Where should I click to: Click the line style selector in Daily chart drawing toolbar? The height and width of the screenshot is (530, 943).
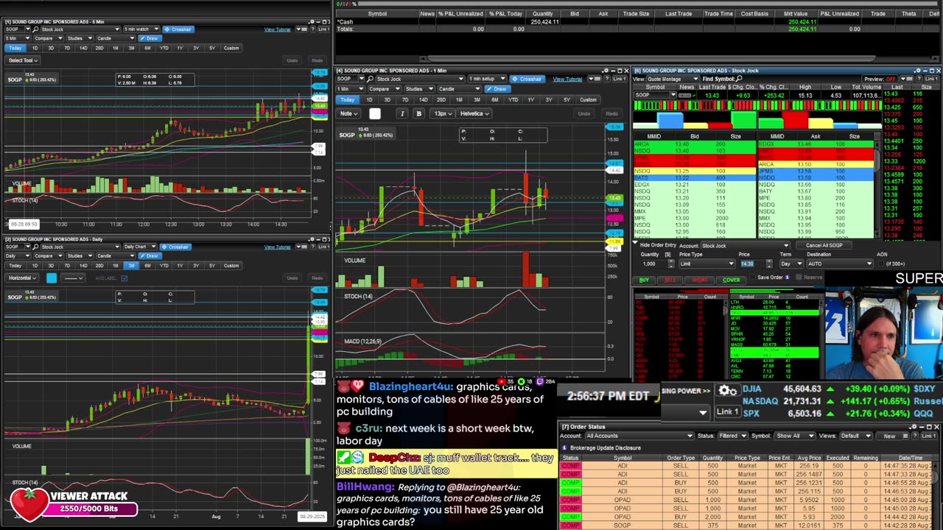73,278
